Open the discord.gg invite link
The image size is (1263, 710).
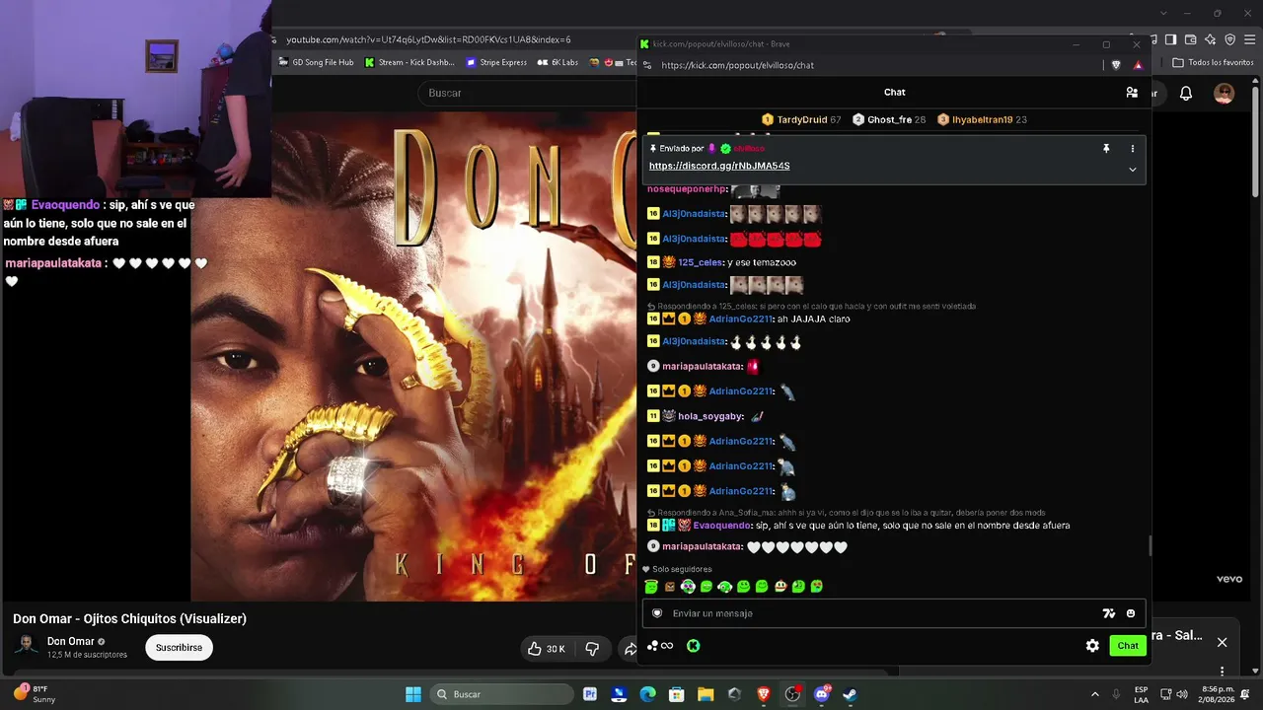pyautogui.click(x=719, y=166)
